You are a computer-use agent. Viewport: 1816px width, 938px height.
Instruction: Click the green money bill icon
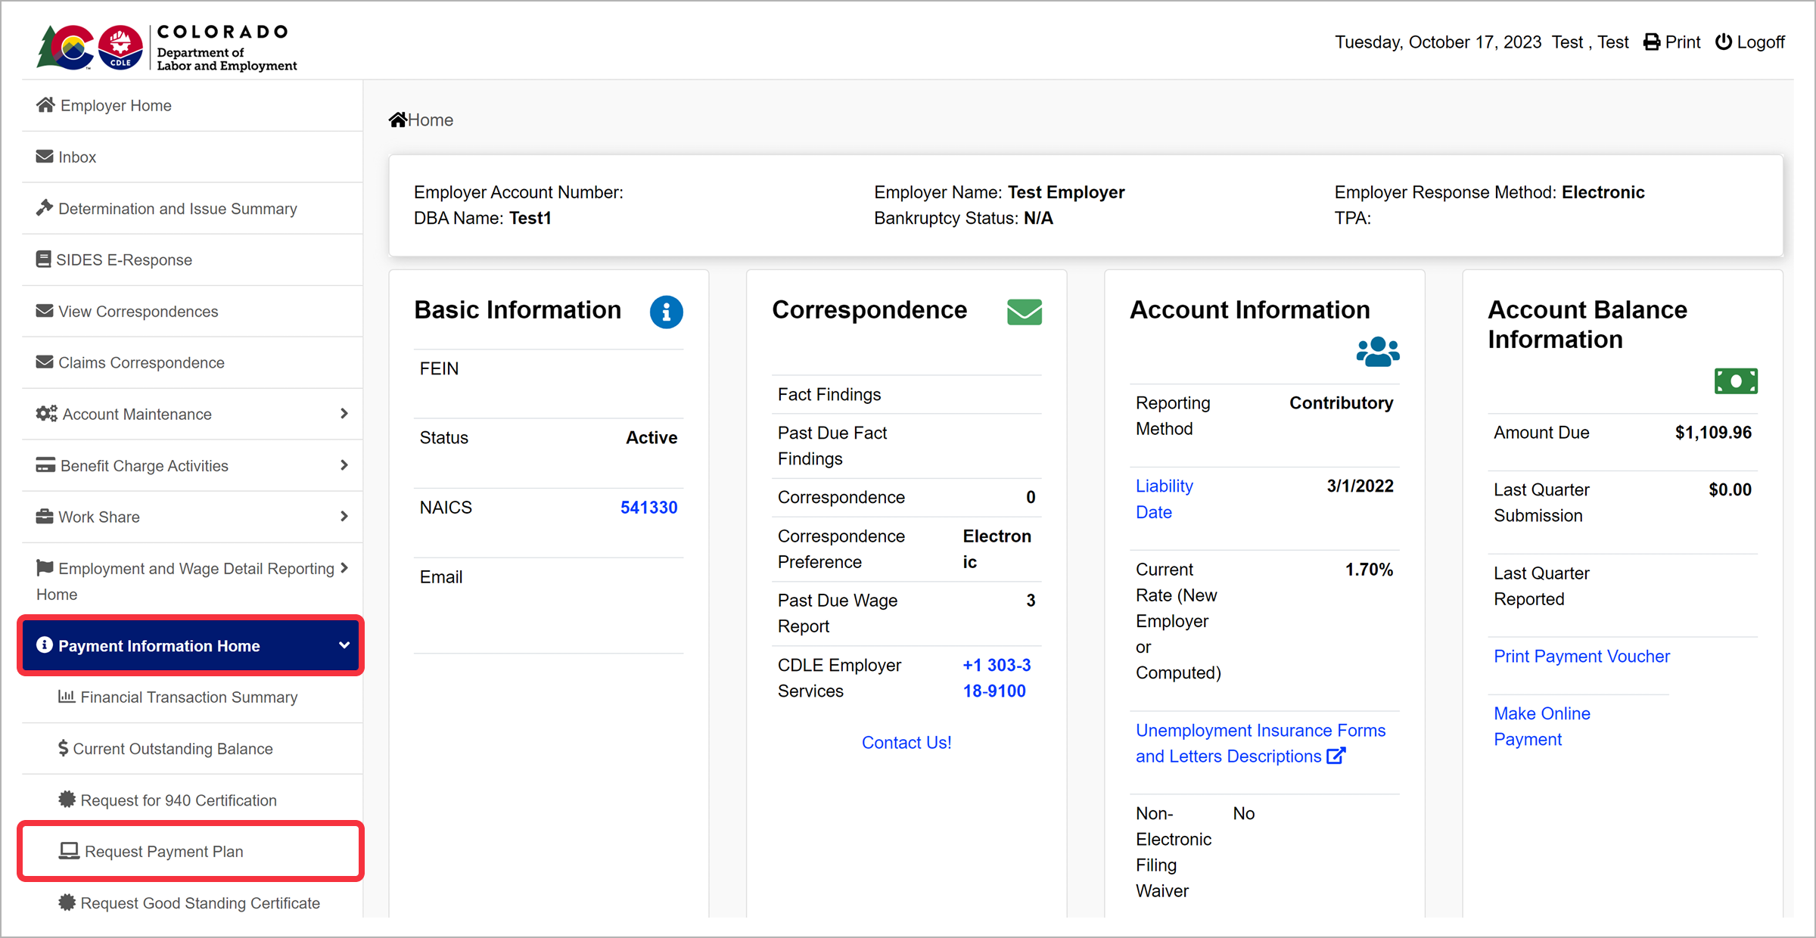[x=1735, y=380]
